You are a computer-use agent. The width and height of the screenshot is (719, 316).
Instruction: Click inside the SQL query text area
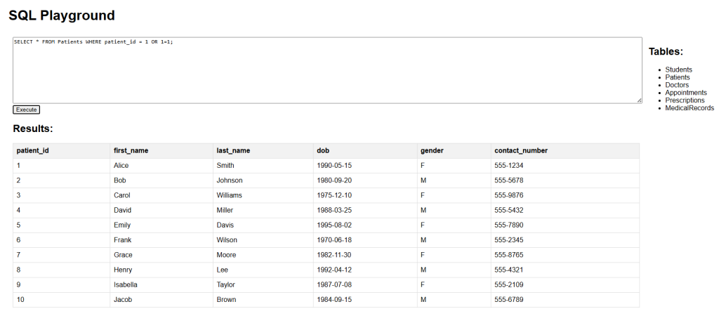327,70
